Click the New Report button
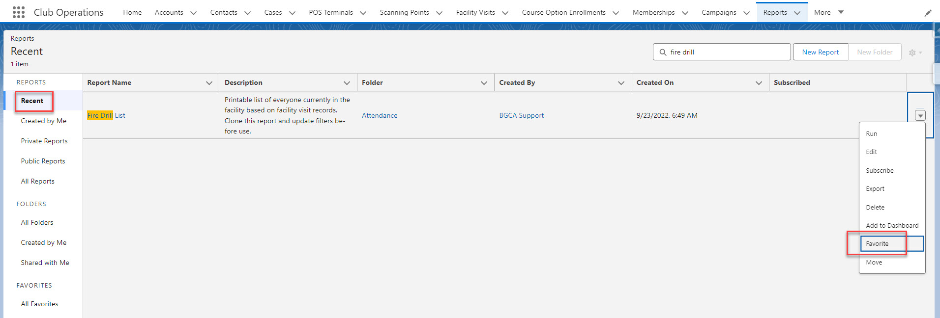 point(820,52)
